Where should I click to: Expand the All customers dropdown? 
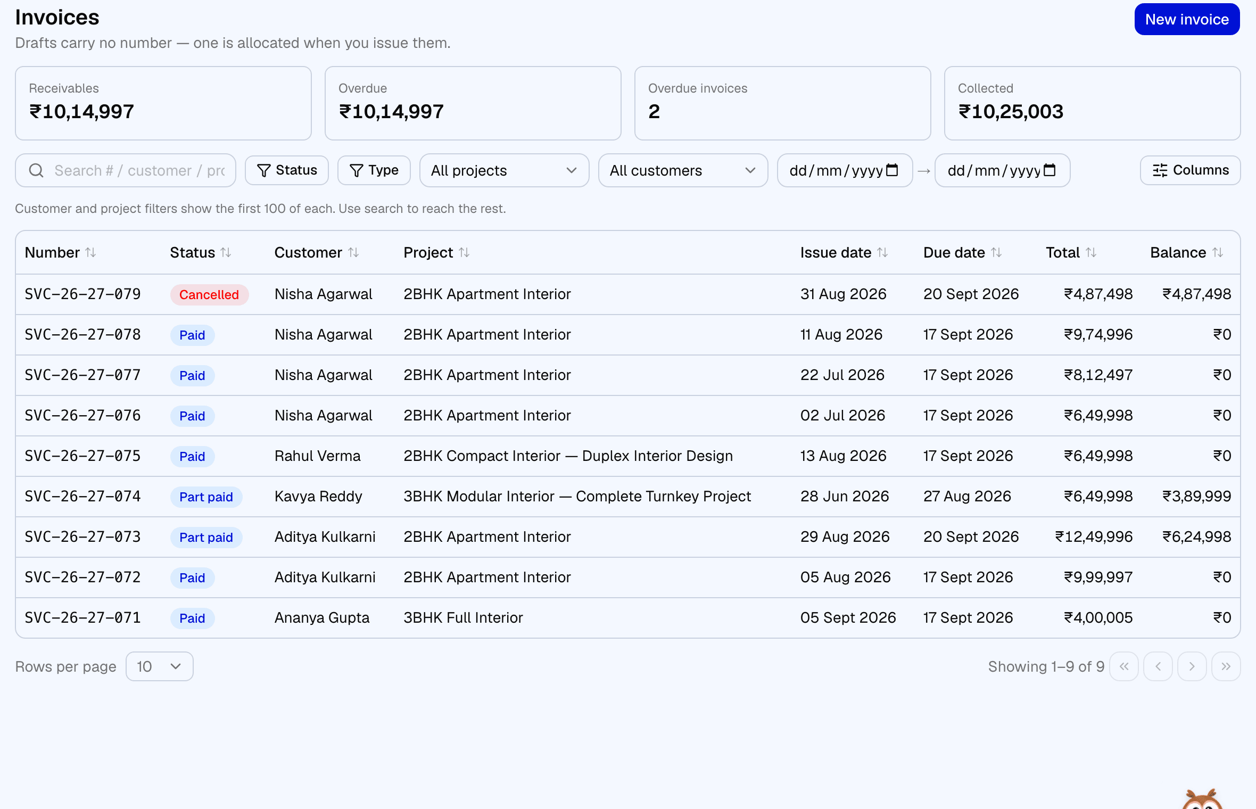pyautogui.click(x=683, y=170)
